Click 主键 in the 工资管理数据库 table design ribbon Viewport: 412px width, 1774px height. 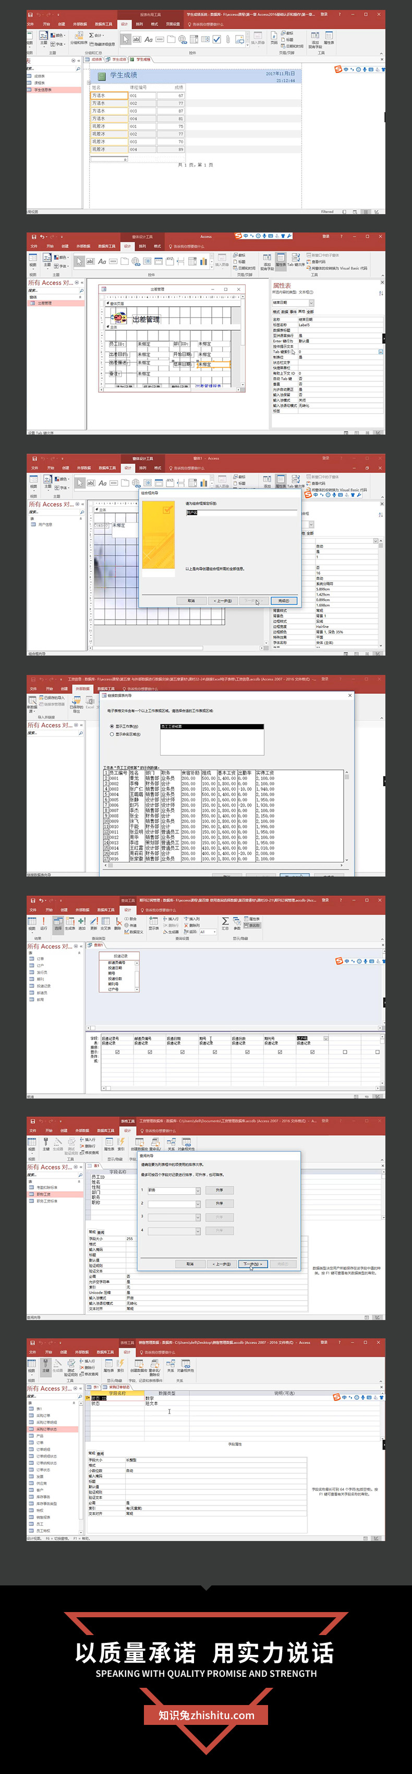(x=46, y=1144)
